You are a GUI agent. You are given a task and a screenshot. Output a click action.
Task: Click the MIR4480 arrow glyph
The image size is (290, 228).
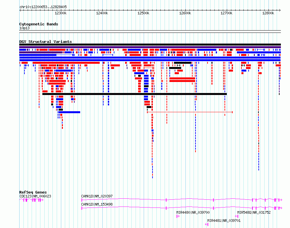click(178, 216)
